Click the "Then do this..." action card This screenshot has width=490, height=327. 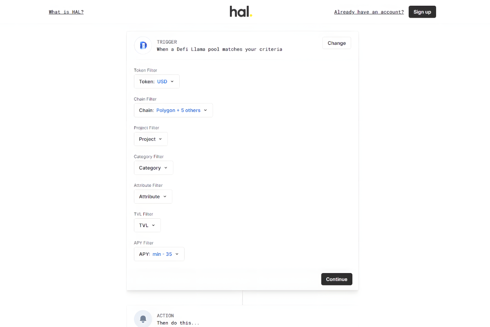pos(178,323)
